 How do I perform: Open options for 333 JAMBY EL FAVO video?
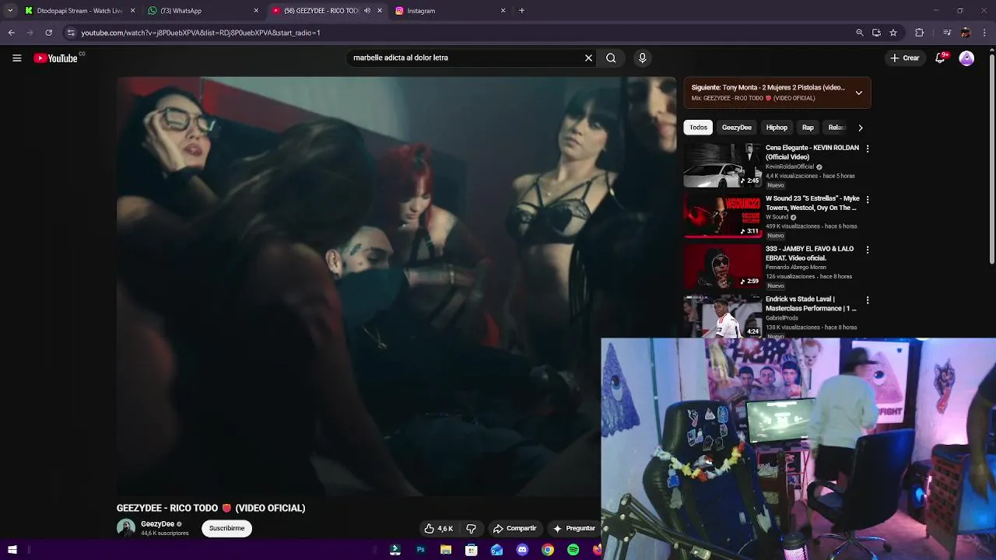[868, 250]
